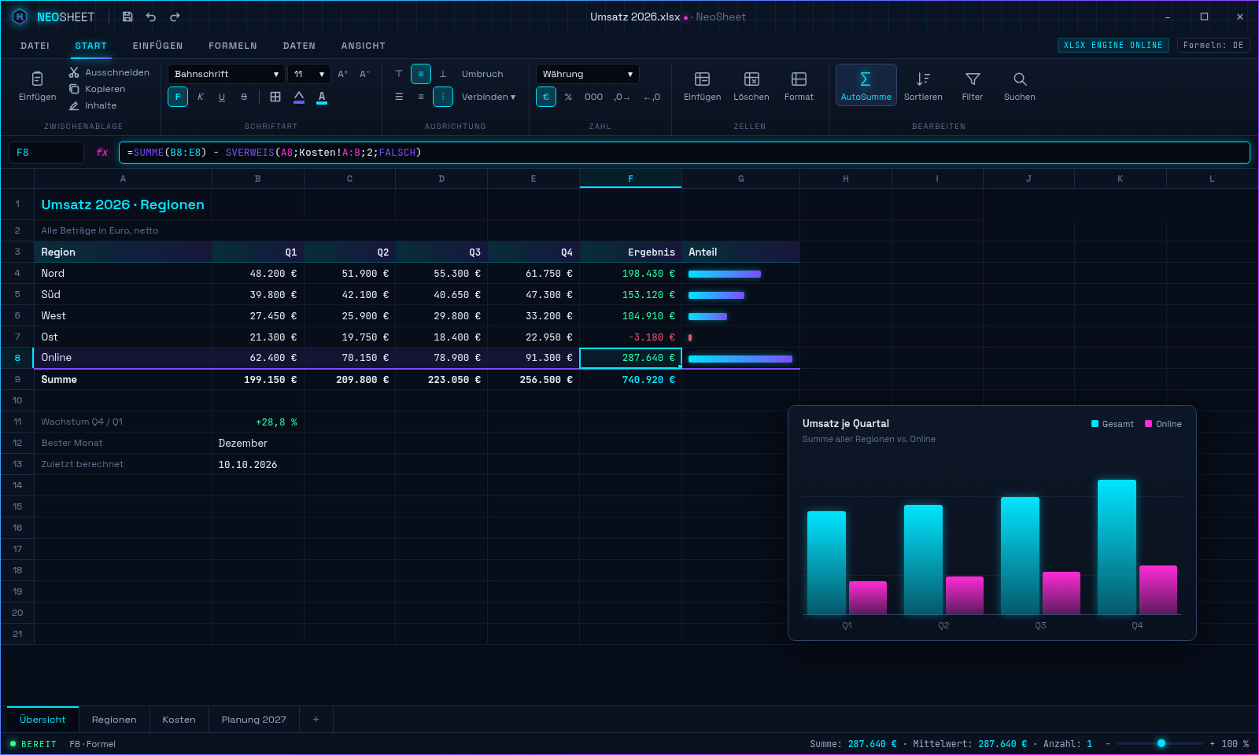Click the F8 name box field
The height and width of the screenshot is (755, 1259).
46,153
